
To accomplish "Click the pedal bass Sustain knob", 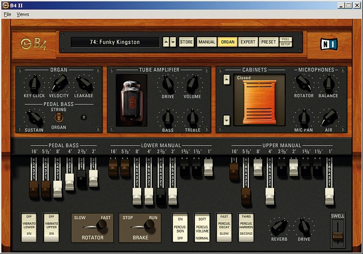I will point(34,118).
